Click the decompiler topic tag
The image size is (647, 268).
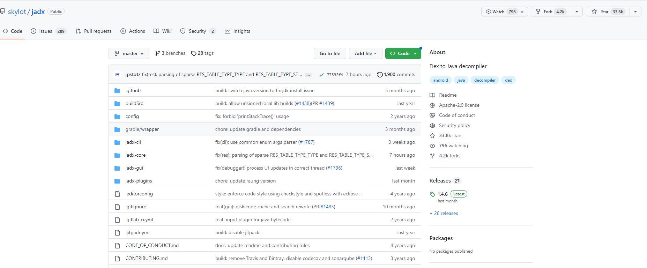pos(485,80)
